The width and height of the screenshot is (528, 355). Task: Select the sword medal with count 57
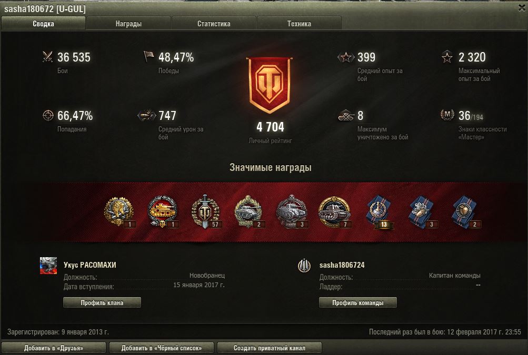click(205, 212)
